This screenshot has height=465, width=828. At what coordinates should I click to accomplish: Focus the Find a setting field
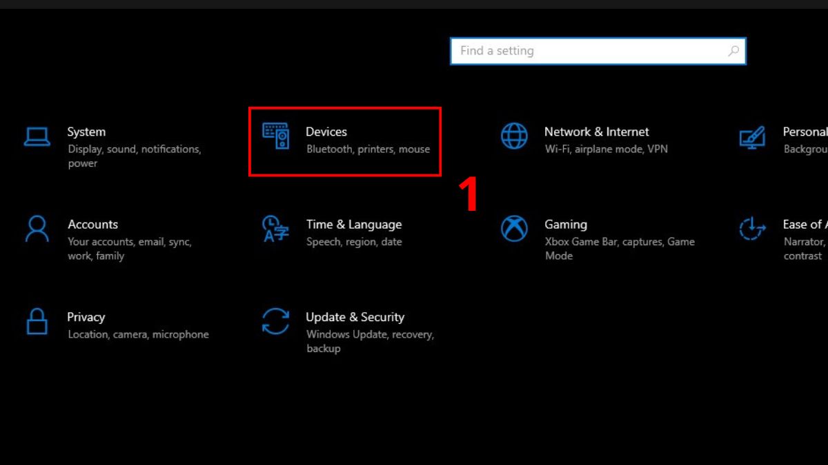tap(598, 51)
